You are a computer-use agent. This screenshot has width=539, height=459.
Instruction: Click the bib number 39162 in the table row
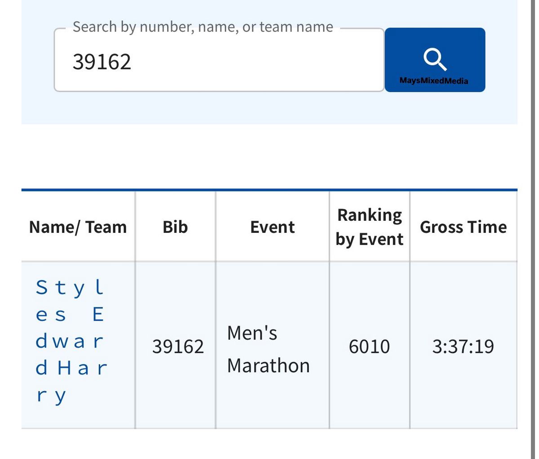pyautogui.click(x=178, y=347)
